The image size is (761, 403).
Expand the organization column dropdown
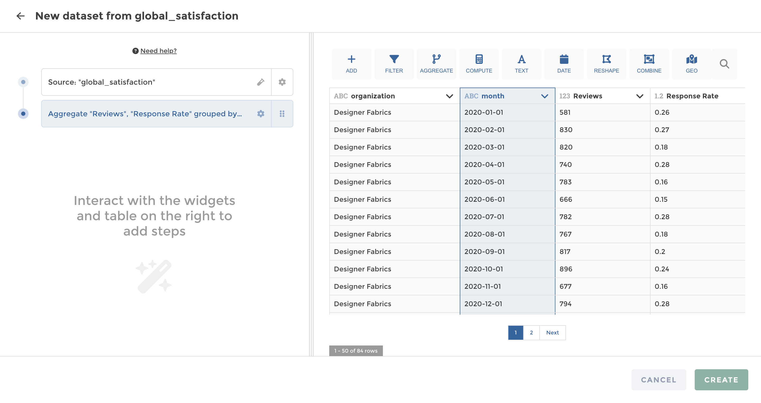pos(449,96)
